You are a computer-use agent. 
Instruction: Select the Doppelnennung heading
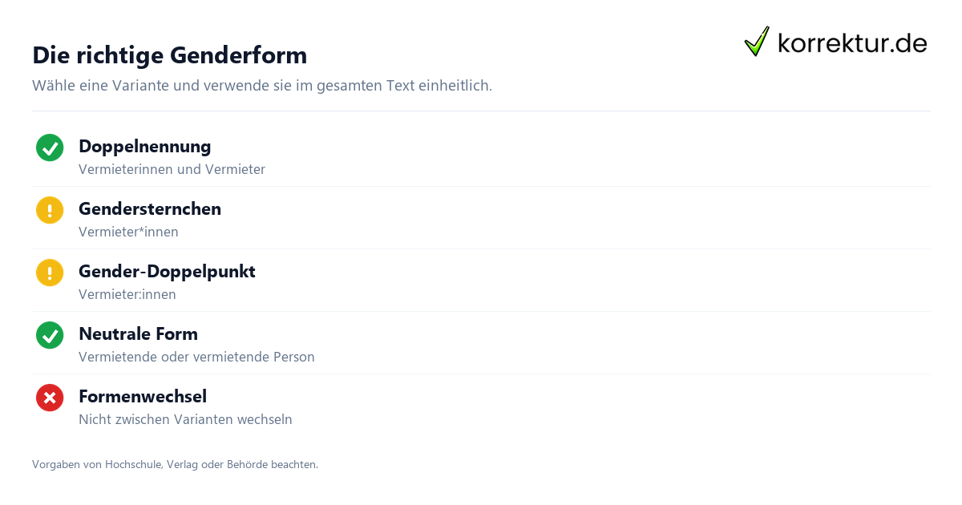tap(145, 147)
